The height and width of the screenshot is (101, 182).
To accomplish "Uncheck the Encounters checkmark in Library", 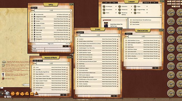I will click(x=116, y=10).
